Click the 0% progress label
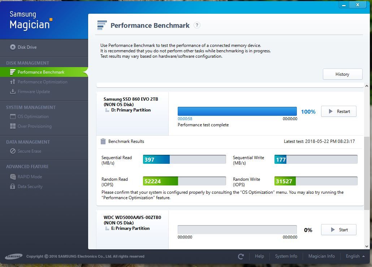Screen dimensions: 372x267 coord(308,230)
